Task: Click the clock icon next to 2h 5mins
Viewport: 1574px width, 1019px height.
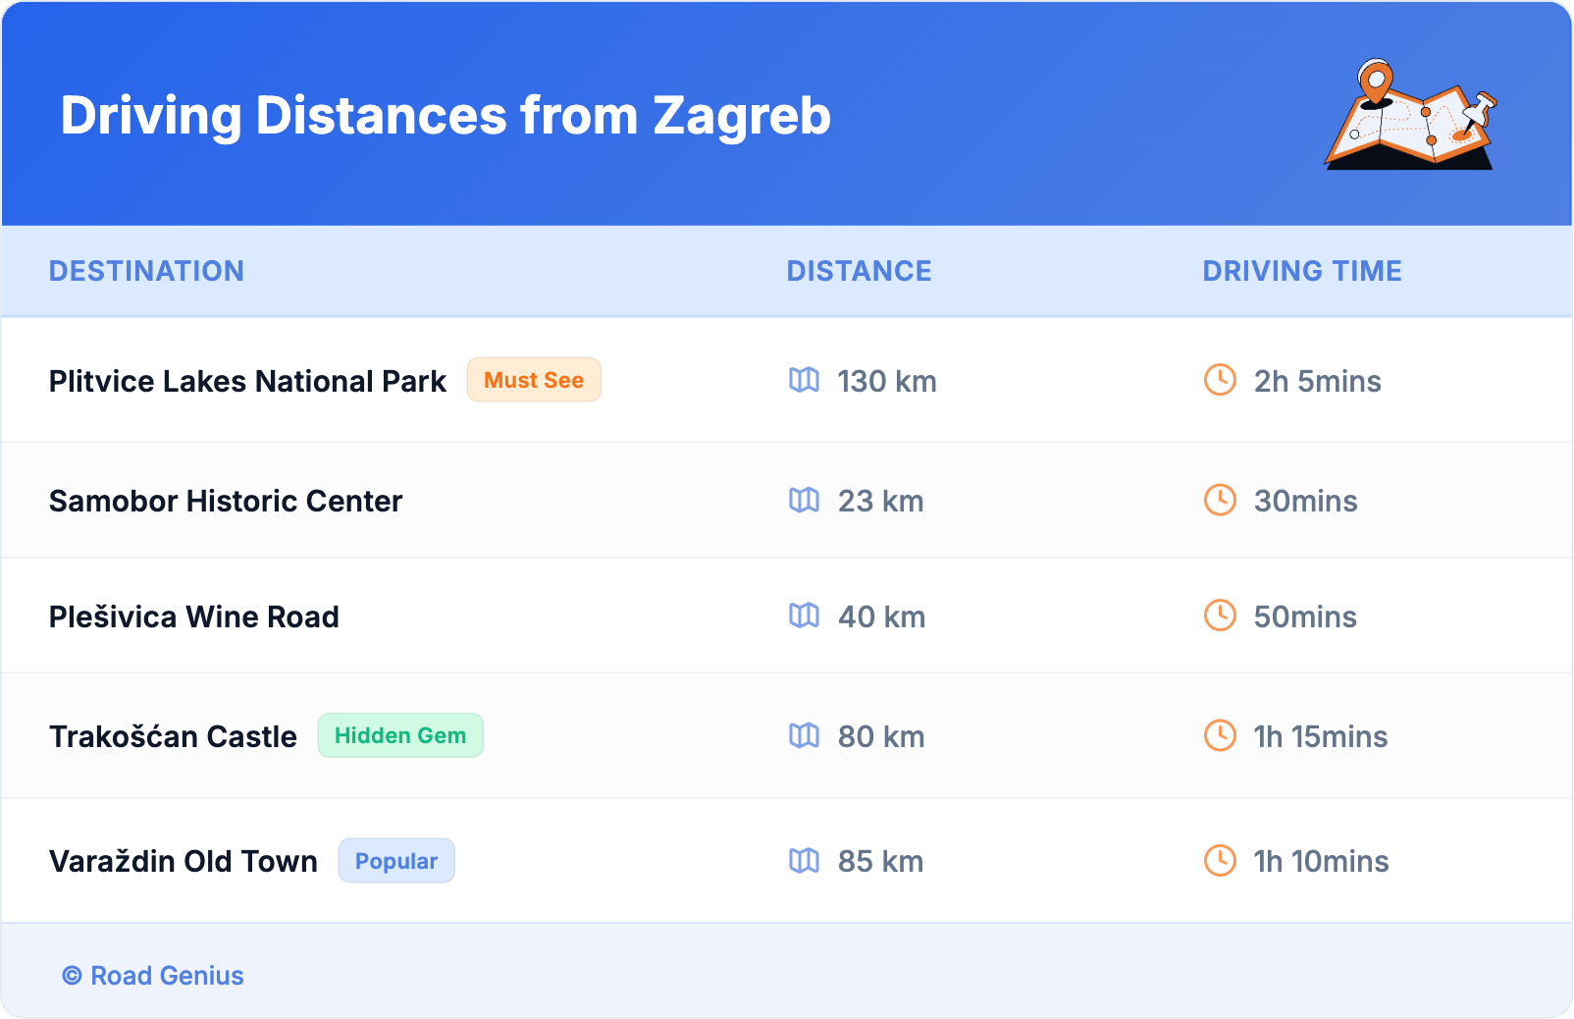Action: (x=1220, y=380)
